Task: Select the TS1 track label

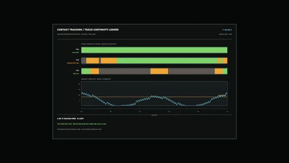Action: coord(77,49)
